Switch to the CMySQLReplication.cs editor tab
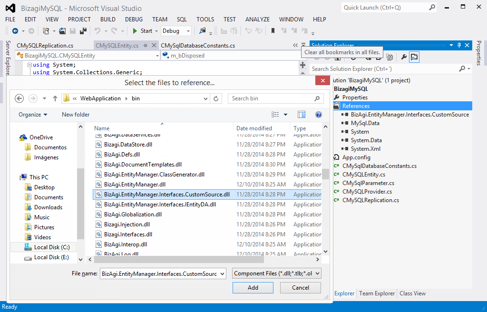Screen dimensions: 487x312 [x=45, y=45]
